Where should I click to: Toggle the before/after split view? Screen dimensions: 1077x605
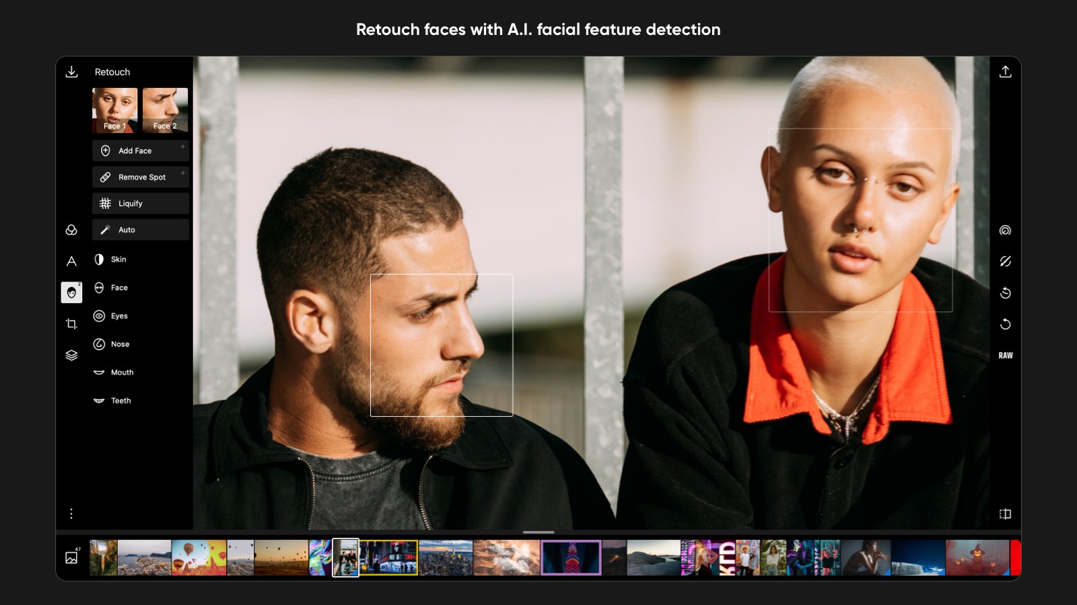click(1005, 514)
